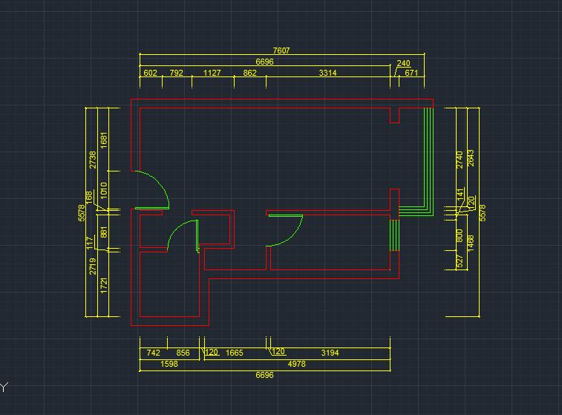Pick the 862 dimension text

[x=249, y=73]
